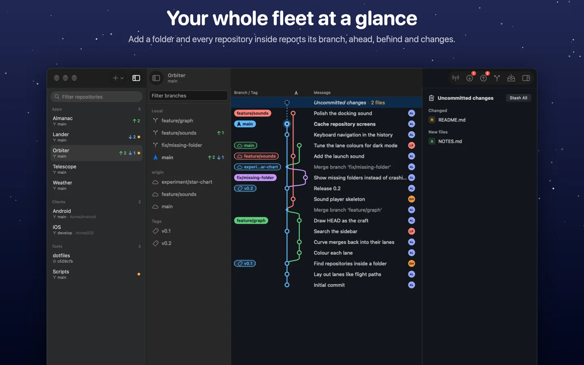This screenshot has height=365, width=584.
Task: Click the Filter repositories search field
Action: [x=97, y=97]
